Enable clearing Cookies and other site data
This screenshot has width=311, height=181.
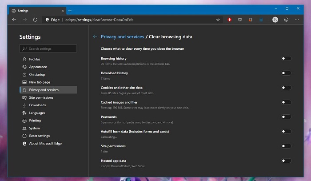pos(286,88)
